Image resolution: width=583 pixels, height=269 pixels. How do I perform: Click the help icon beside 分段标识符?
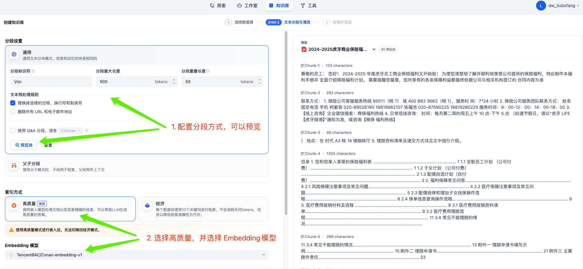[33, 71]
